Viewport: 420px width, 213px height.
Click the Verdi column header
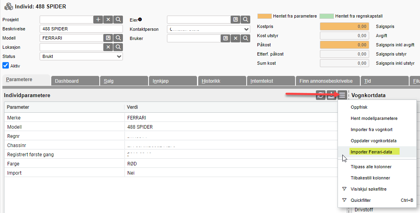coord(231,107)
